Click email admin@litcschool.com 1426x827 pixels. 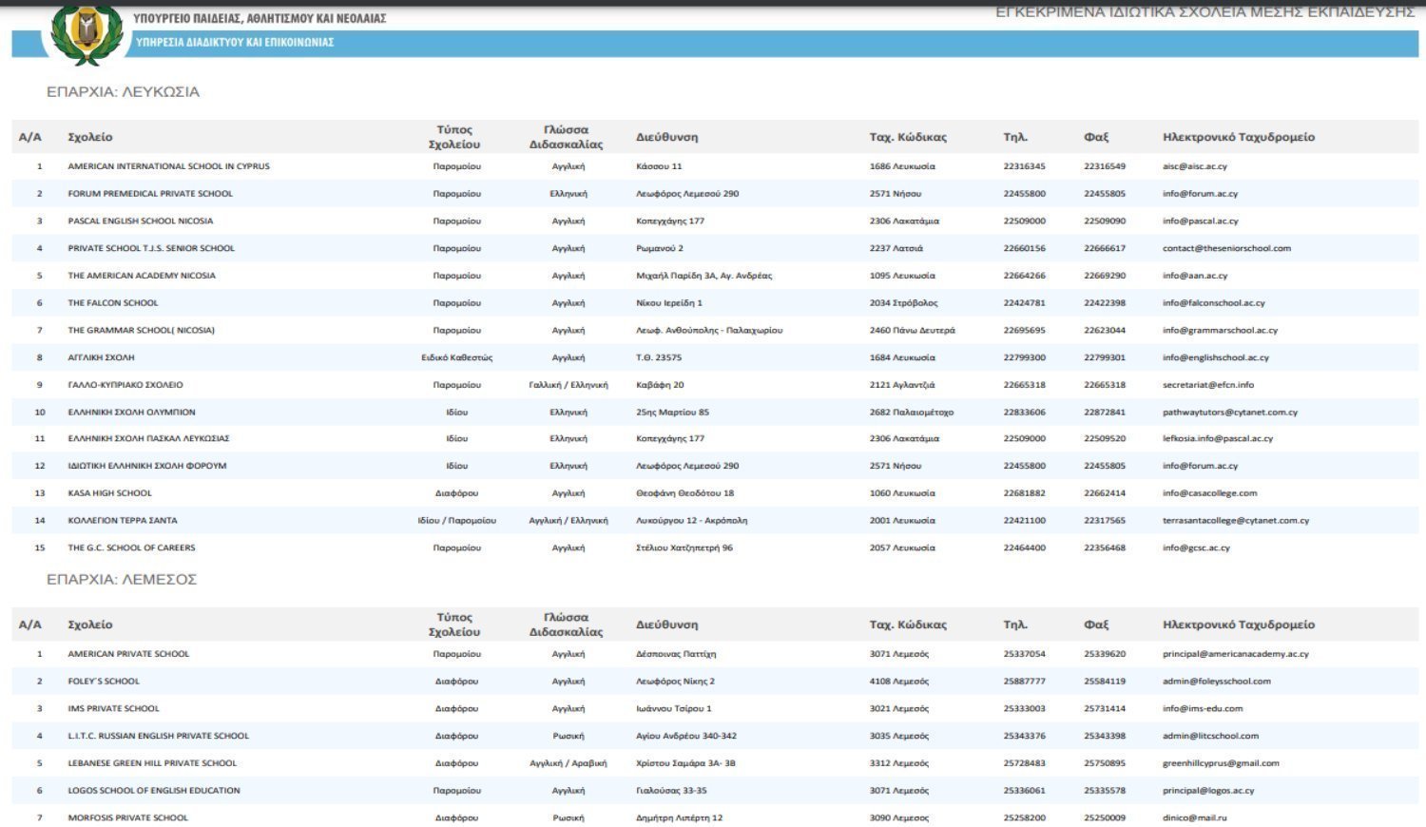[1211, 737]
